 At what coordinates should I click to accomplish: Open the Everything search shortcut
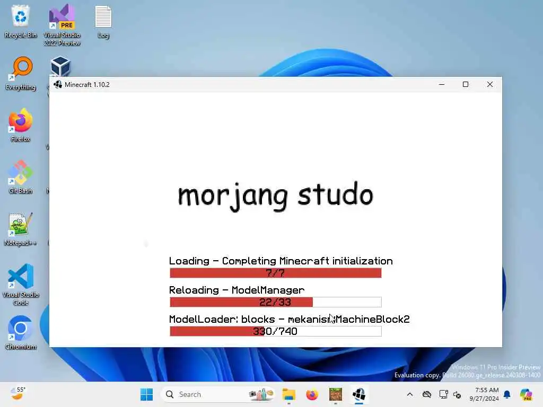21,73
